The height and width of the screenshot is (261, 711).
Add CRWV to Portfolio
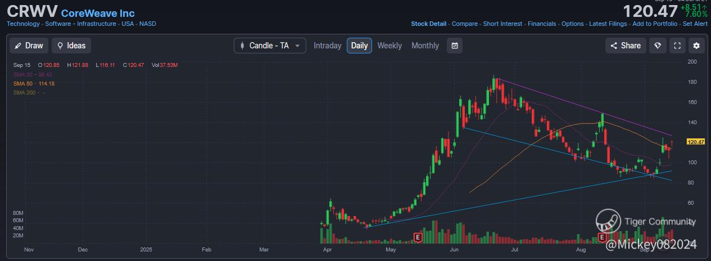[x=655, y=24]
